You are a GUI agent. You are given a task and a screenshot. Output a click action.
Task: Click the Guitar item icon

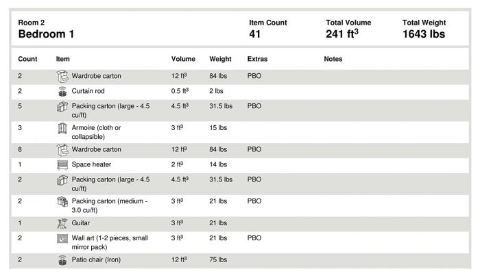pyautogui.click(x=62, y=223)
